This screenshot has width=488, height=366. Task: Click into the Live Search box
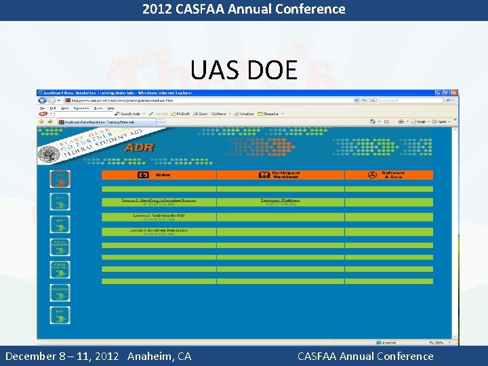(411, 100)
